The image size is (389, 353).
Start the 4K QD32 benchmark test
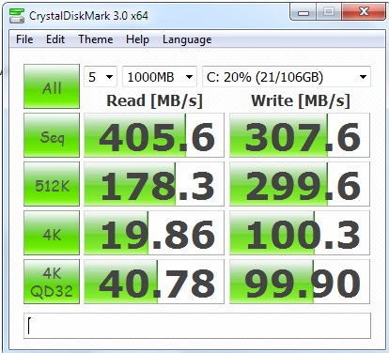point(52,282)
